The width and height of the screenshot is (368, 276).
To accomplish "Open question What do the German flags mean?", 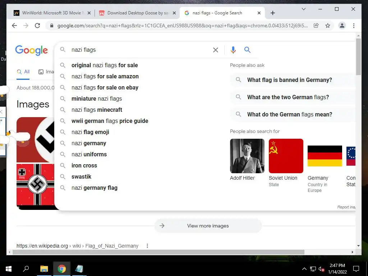I will [x=293, y=114].
